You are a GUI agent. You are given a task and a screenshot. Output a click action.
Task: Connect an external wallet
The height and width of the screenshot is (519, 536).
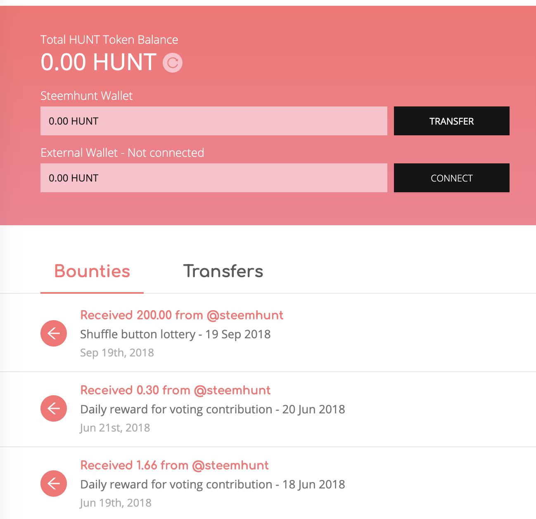pyautogui.click(x=452, y=178)
